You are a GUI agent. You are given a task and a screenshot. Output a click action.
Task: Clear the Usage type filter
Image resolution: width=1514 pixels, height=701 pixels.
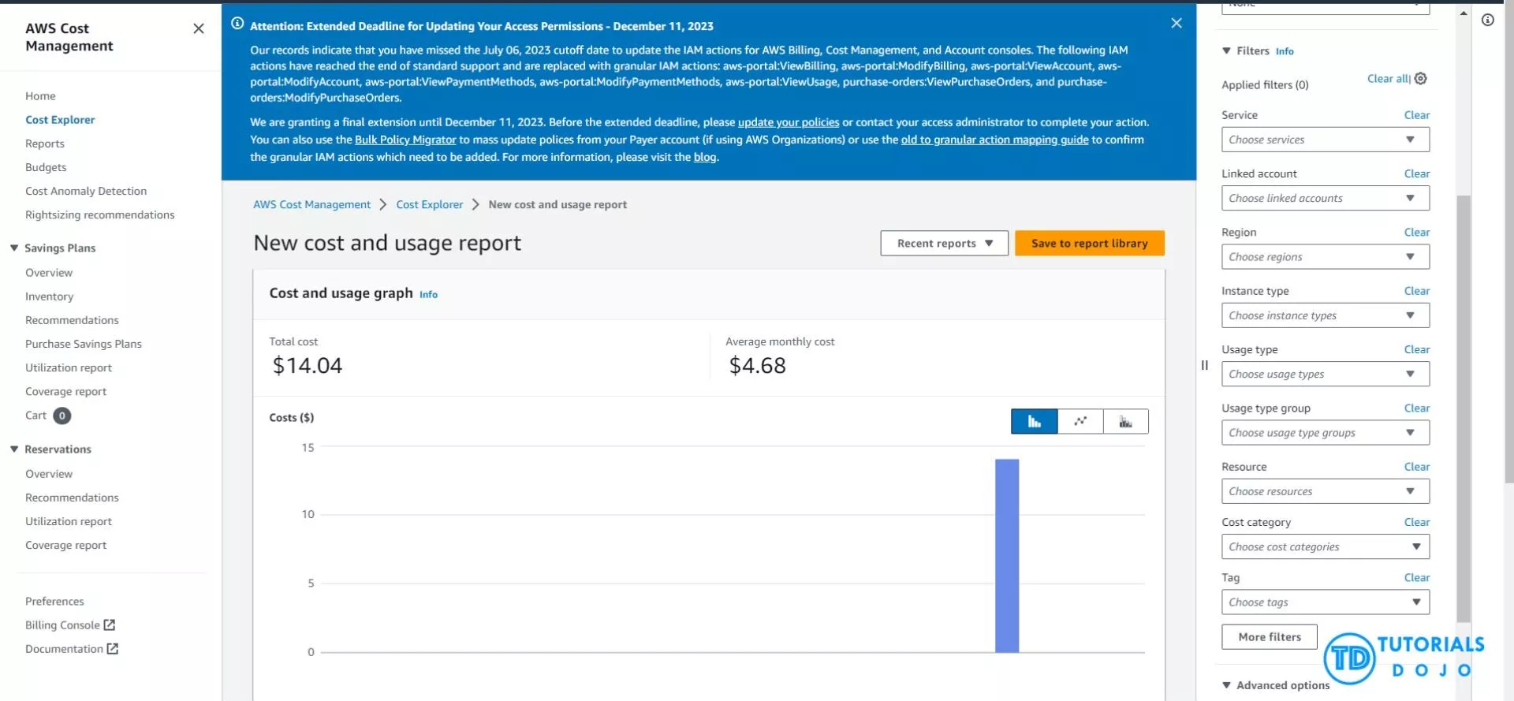click(x=1416, y=349)
